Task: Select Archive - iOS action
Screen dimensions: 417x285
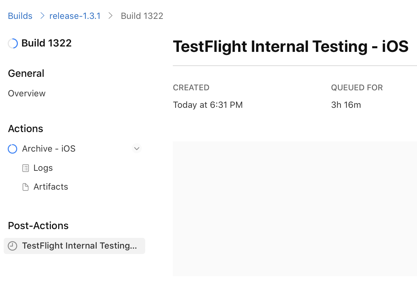Action: pyautogui.click(x=49, y=149)
